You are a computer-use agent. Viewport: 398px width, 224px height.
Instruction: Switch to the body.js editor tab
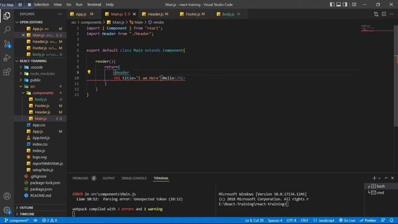point(228,14)
